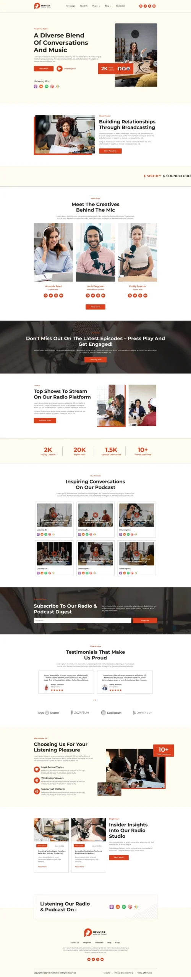The height and width of the screenshot is (977, 191).
Task: Click the Twitter icon in the header
Action: tap(145, 6)
